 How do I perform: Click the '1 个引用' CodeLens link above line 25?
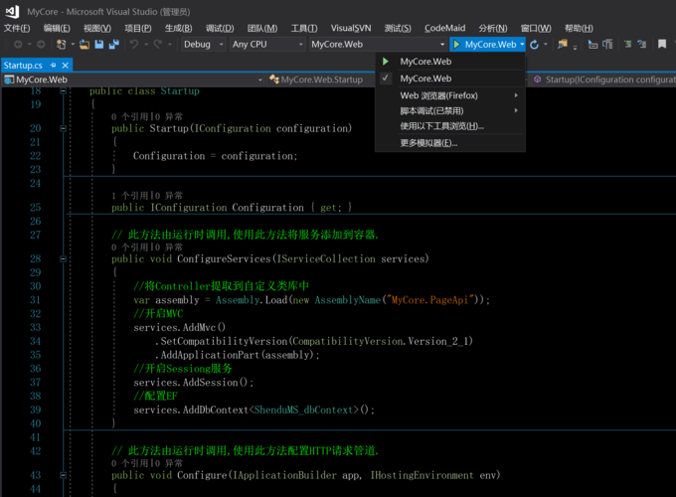click(x=129, y=196)
